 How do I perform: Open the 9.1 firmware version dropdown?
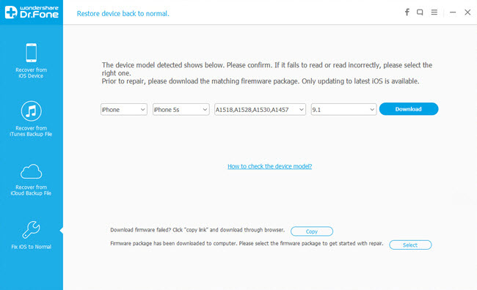[x=343, y=109]
